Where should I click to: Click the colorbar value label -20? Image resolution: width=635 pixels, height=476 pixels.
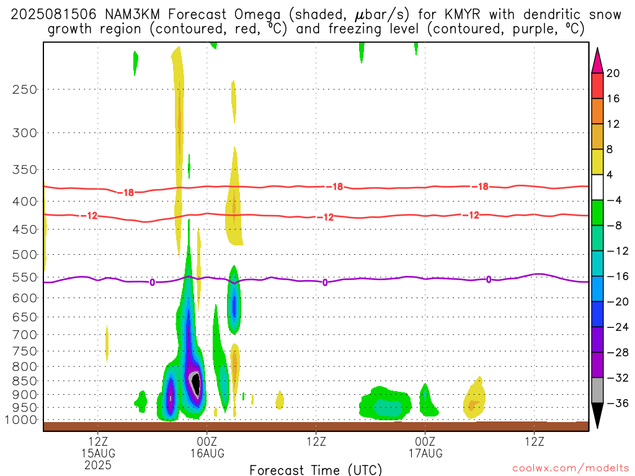coord(618,302)
